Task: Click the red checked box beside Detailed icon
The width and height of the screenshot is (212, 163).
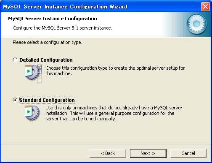Action: tap(40, 67)
